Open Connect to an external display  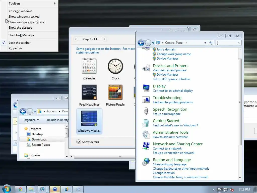(173, 91)
